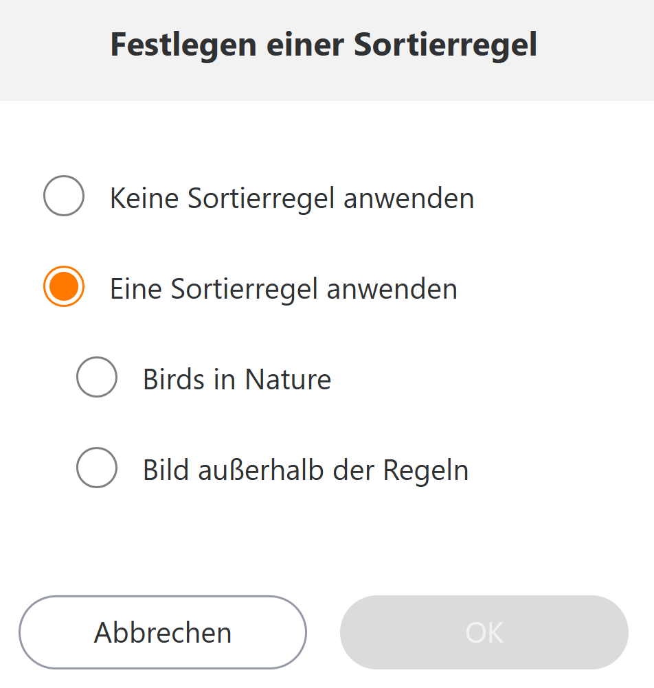
Task: Click the 'Eine Sortierregel anwenden' label text
Action: [x=283, y=289]
